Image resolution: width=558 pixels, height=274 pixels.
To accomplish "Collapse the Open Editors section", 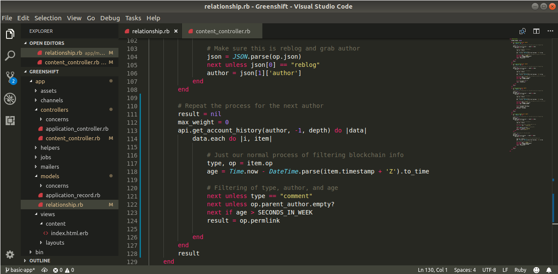I will (70, 43).
